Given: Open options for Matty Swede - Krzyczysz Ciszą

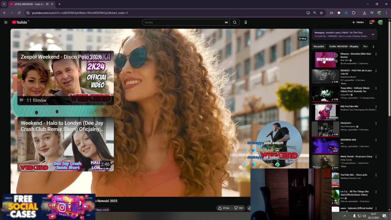Looking at the screenshot, I should click(x=376, y=157).
